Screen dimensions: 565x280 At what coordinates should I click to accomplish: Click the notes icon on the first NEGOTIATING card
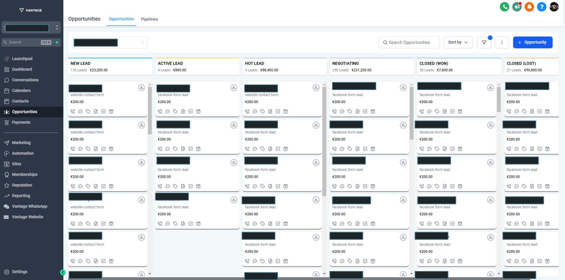pyautogui.click(x=358, y=111)
